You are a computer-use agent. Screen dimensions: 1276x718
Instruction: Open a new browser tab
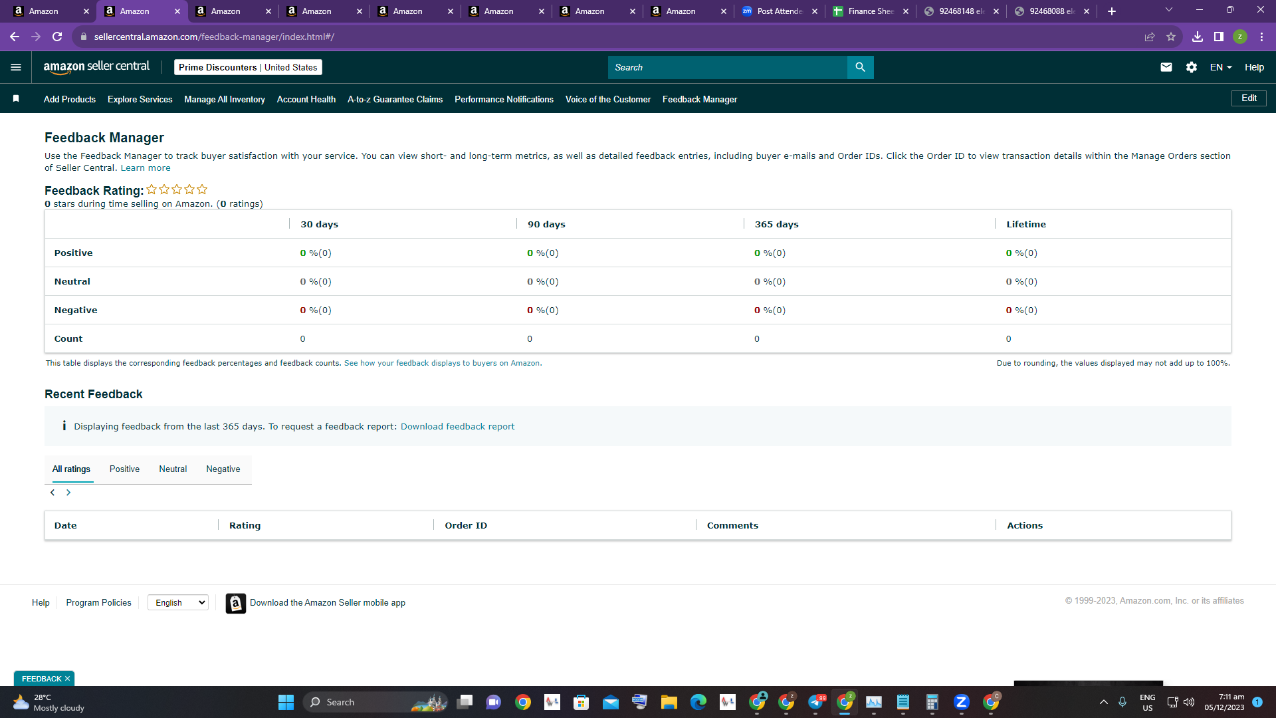tap(1112, 11)
